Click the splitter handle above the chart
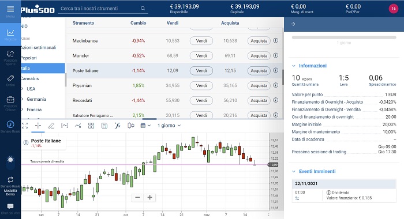This screenshot has width=404, height=219. coord(149,119)
